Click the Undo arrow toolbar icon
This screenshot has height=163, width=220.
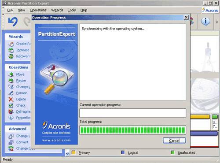pos(13,22)
